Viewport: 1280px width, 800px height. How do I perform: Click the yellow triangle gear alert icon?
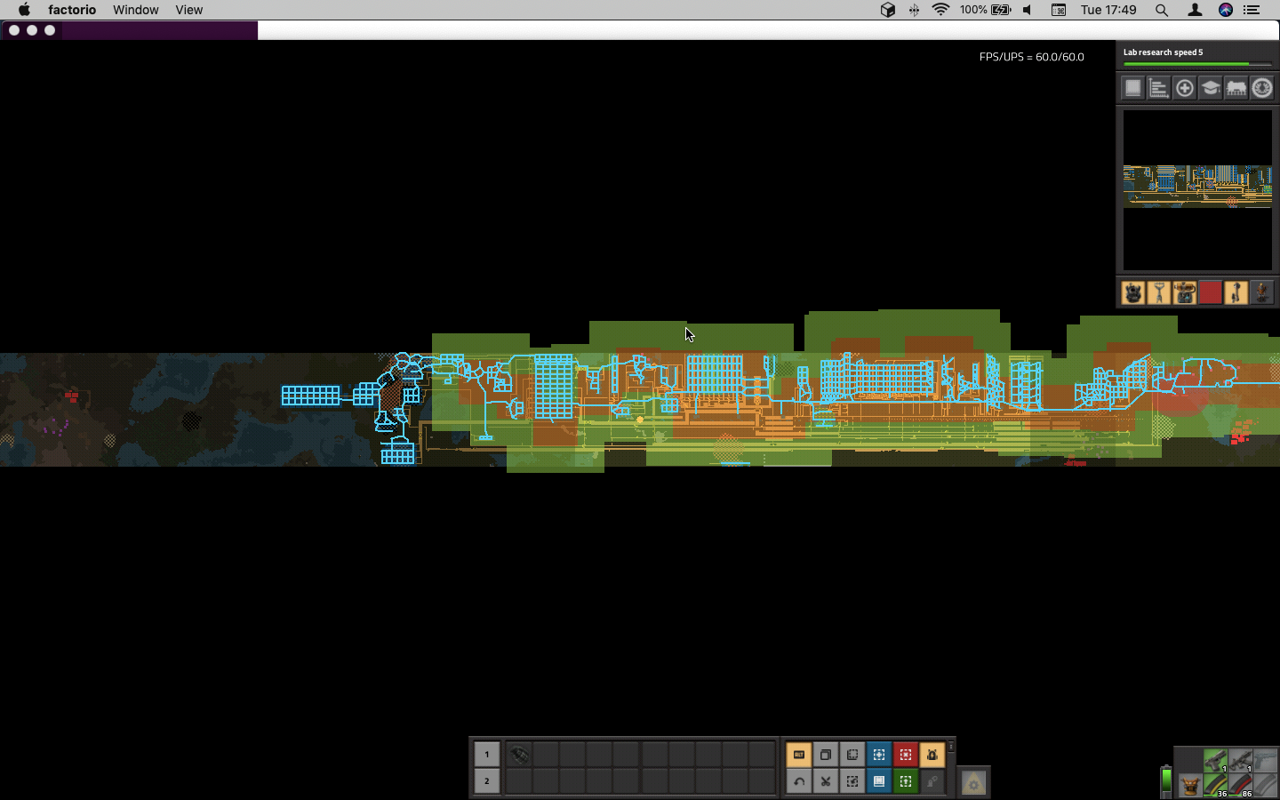[x=973, y=782]
